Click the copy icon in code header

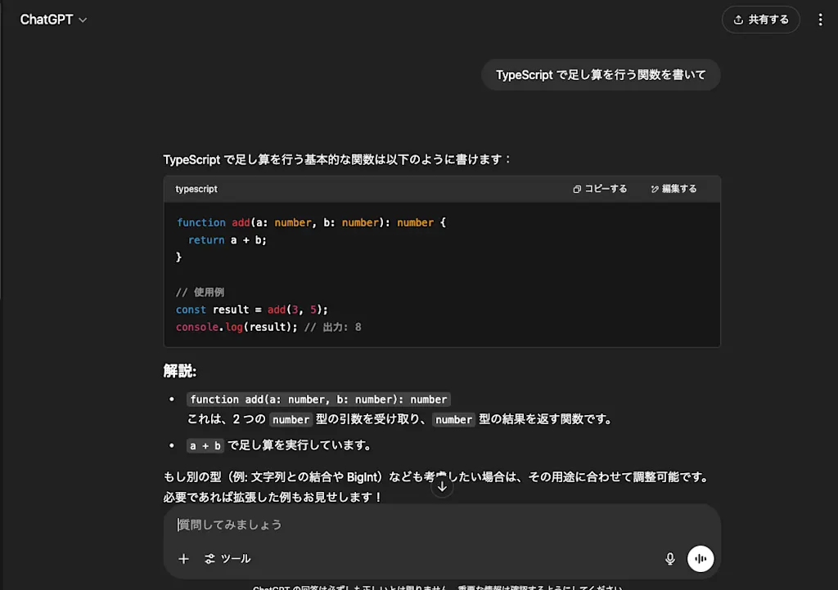577,189
